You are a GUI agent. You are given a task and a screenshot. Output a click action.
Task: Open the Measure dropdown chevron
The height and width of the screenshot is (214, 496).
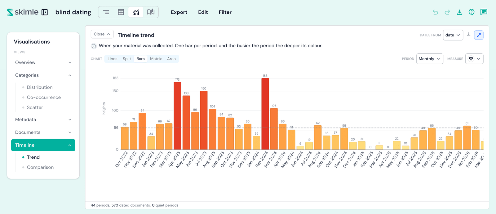[478, 59]
